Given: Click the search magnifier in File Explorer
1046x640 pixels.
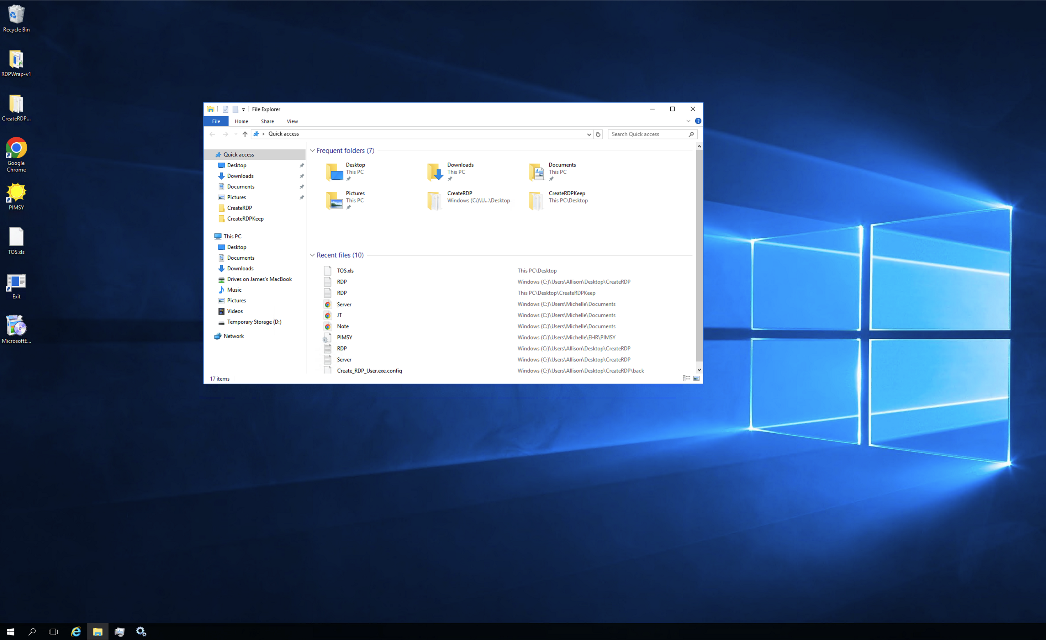Looking at the screenshot, I should [x=691, y=134].
